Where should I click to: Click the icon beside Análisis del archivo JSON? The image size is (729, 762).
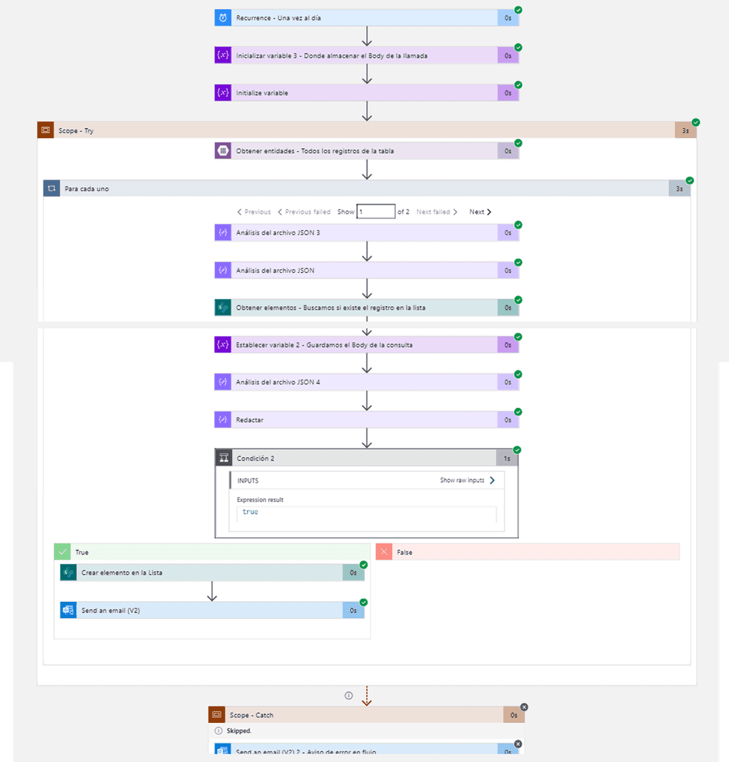coord(223,270)
